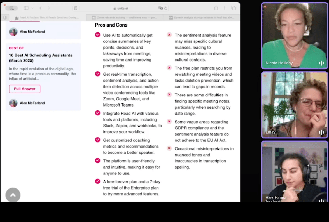Select Emily's video tile
329x222 pixels.
295,105
